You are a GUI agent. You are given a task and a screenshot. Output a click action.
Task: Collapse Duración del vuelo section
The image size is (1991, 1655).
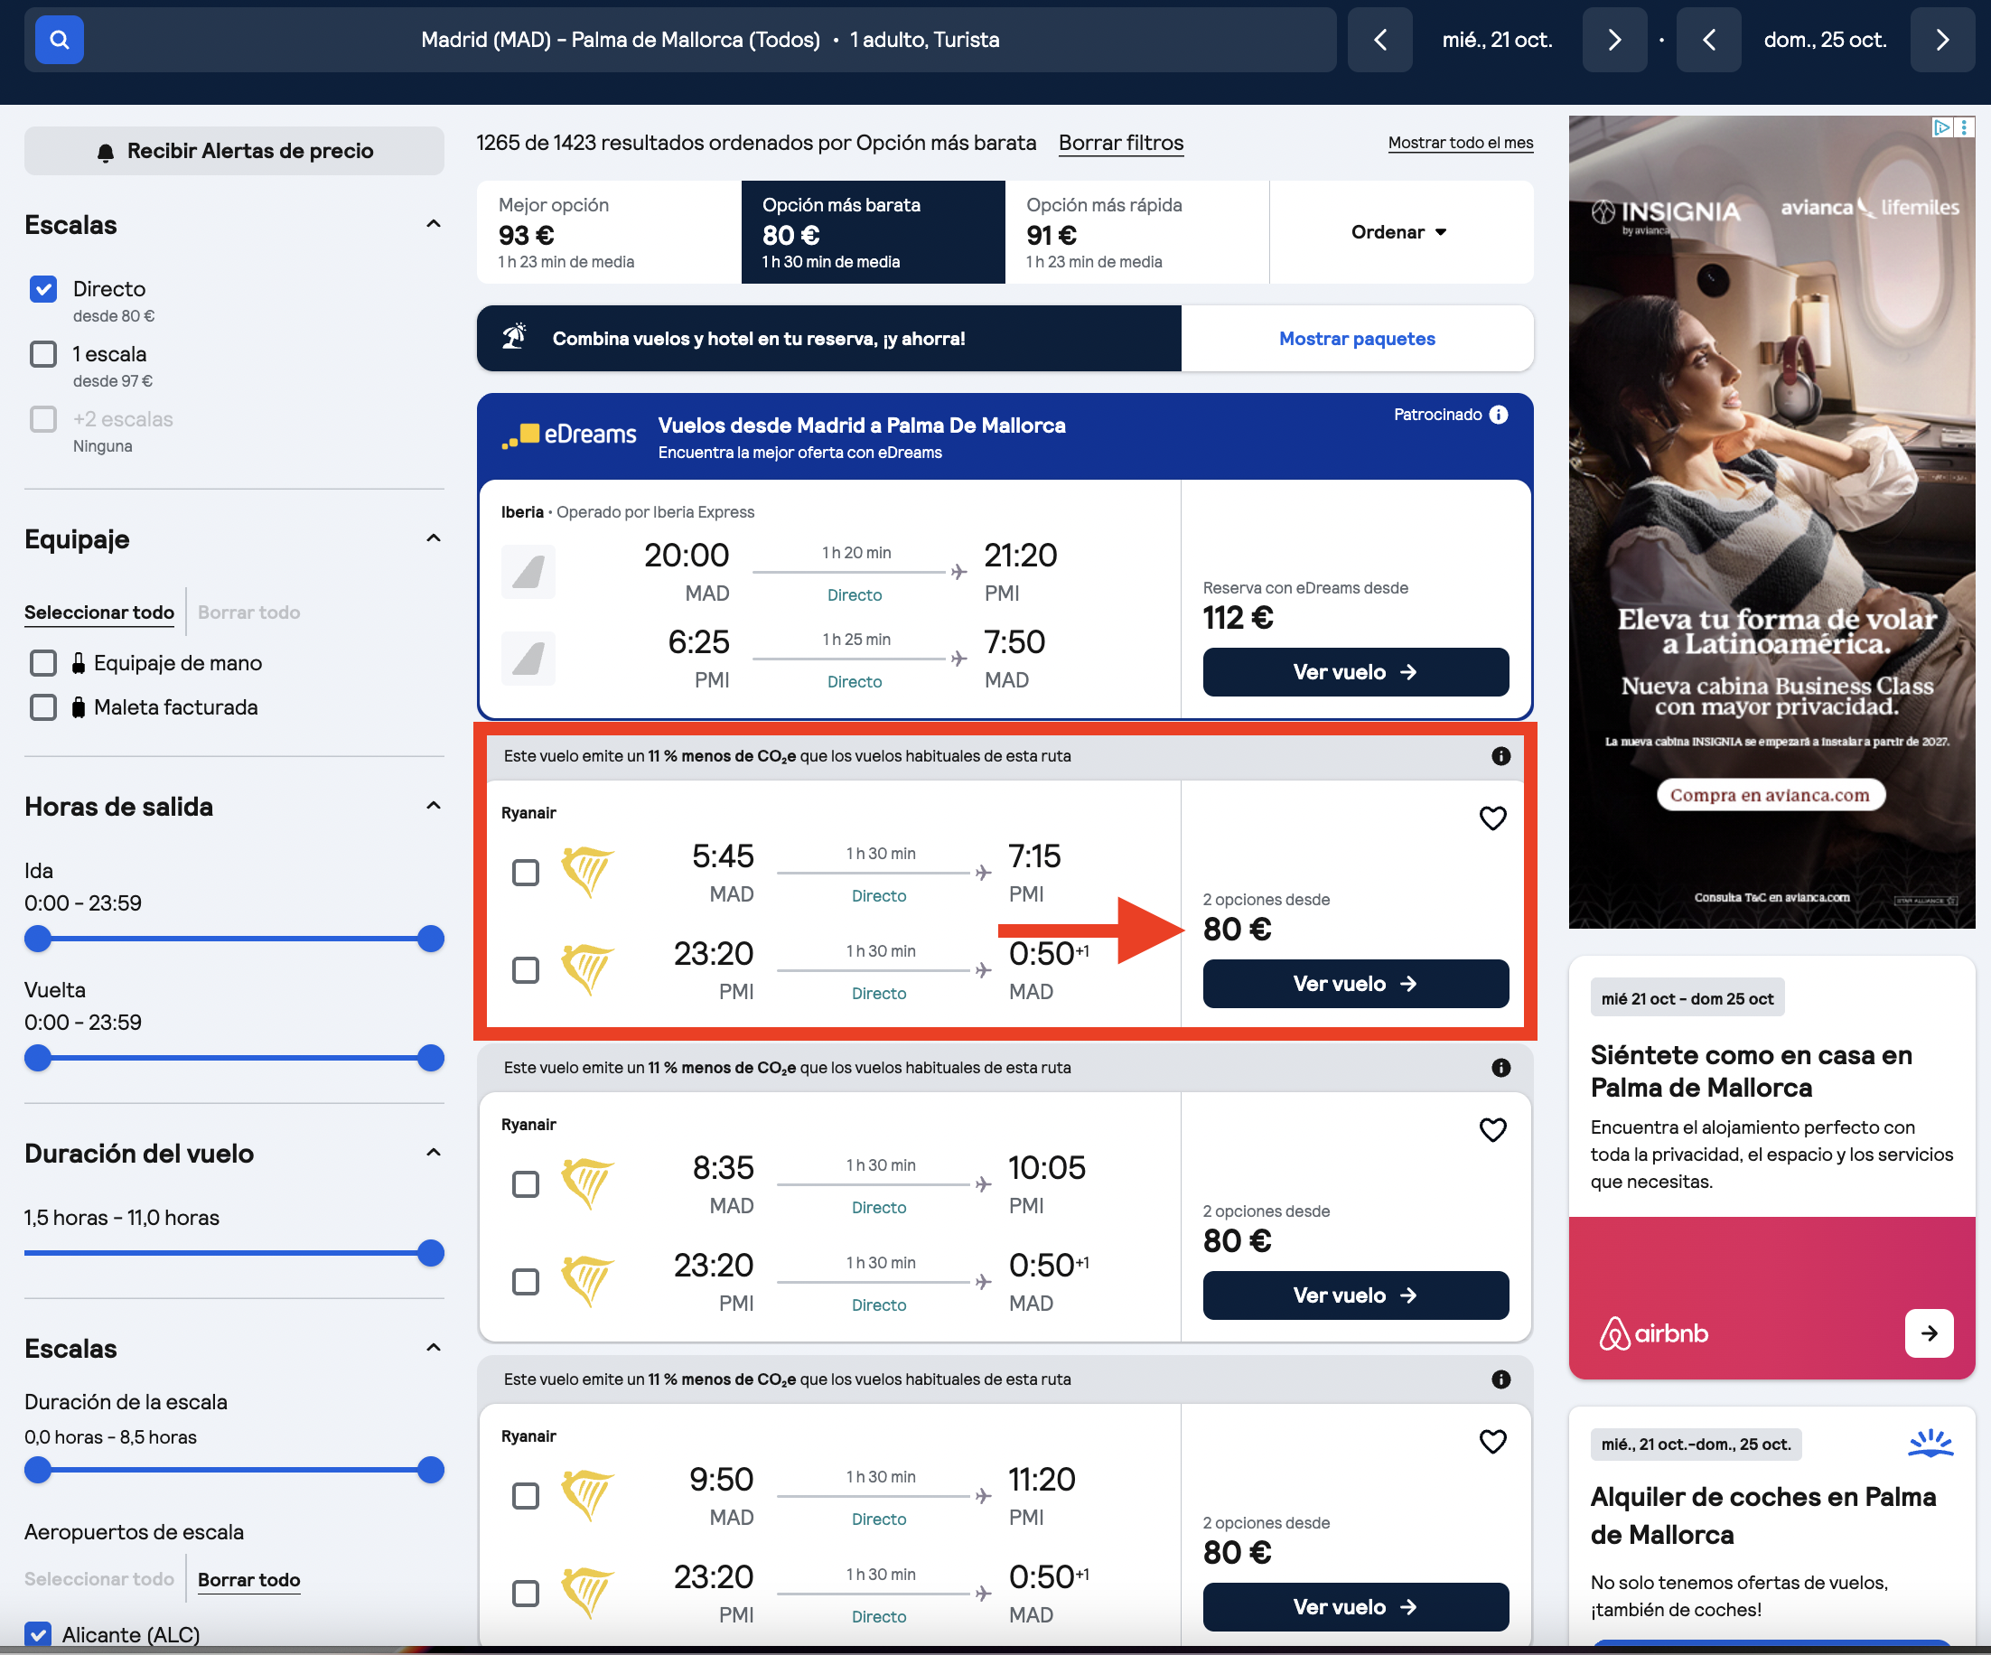pos(434,1154)
